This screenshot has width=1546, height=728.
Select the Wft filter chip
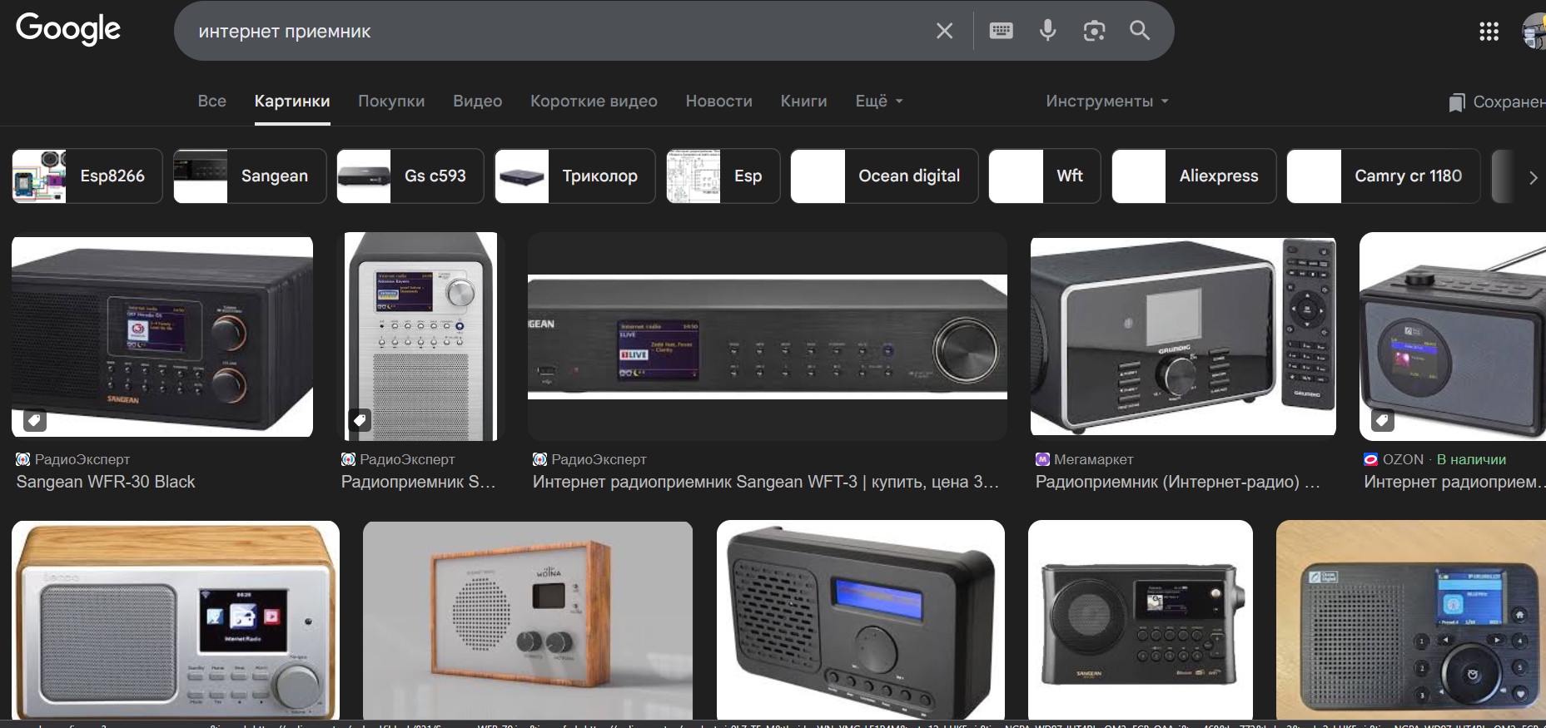(1045, 176)
